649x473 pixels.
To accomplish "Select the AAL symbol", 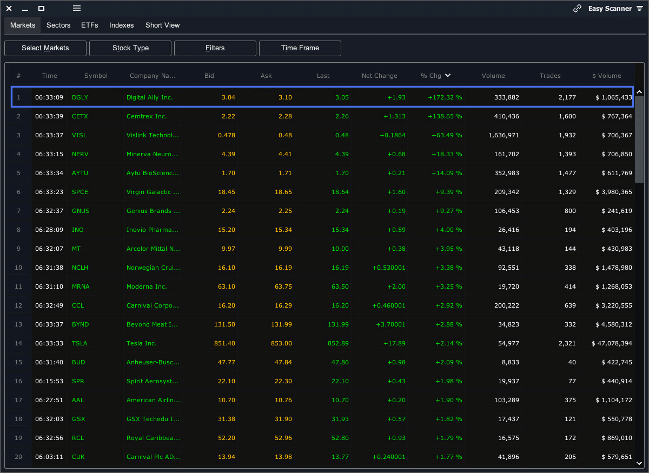I will tap(78, 400).
